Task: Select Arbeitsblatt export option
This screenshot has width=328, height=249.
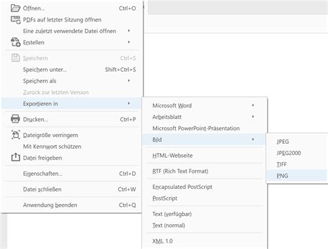Action: click(x=205, y=117)
